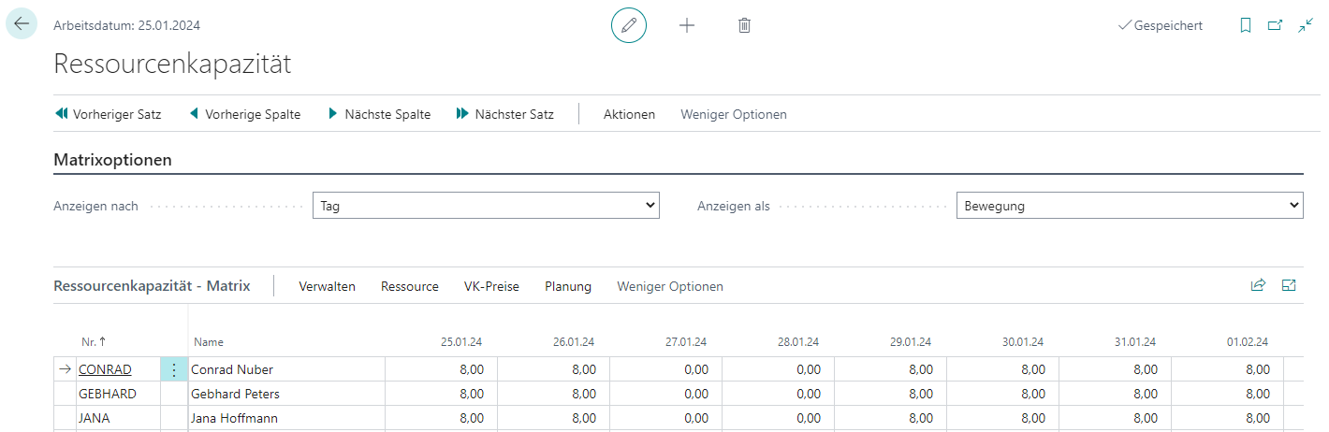Open the Verwalten menu

pyautogui.click(x=328, y=286)
